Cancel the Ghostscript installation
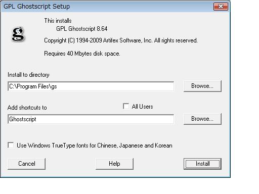The height and width of the screenshot is (194, 259). (x=27, y=164)
